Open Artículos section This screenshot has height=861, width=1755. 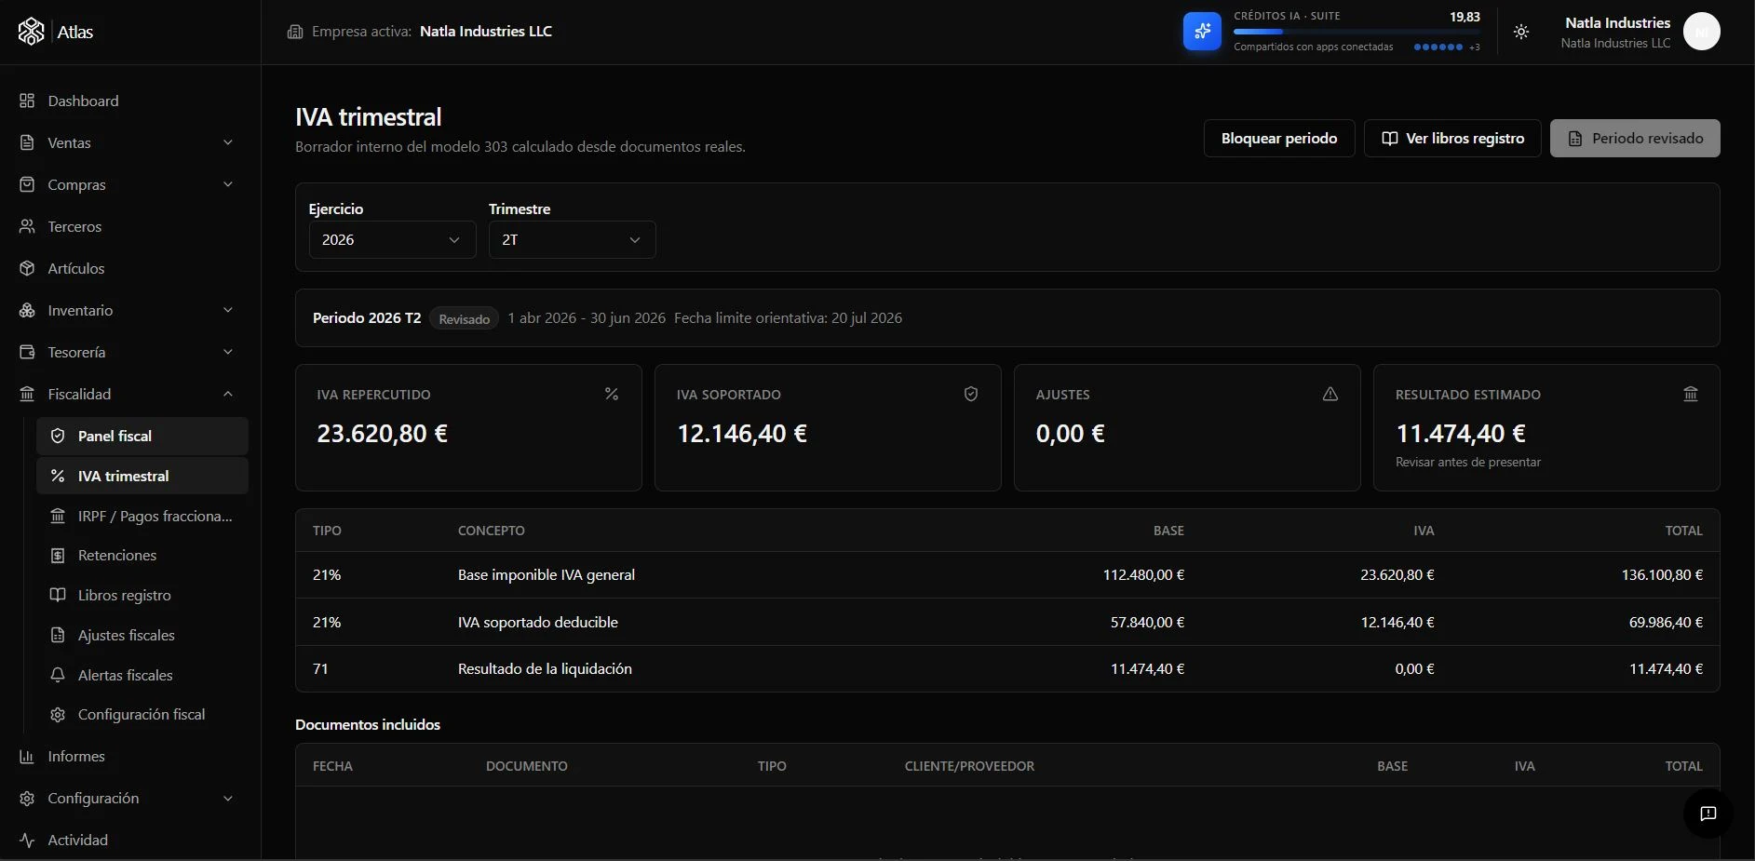pos(129,268)
